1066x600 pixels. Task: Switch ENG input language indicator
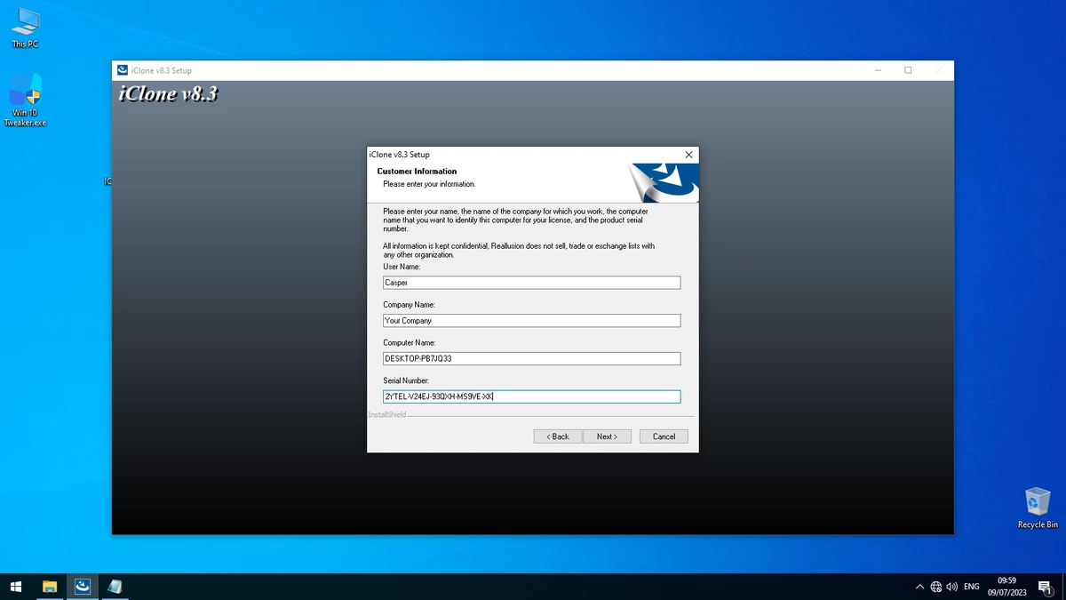click(972, 587)
